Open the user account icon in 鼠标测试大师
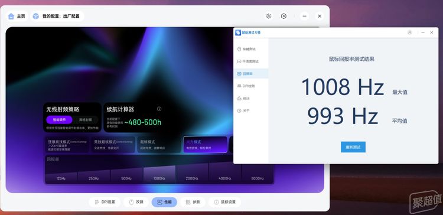 click(410, 32)
